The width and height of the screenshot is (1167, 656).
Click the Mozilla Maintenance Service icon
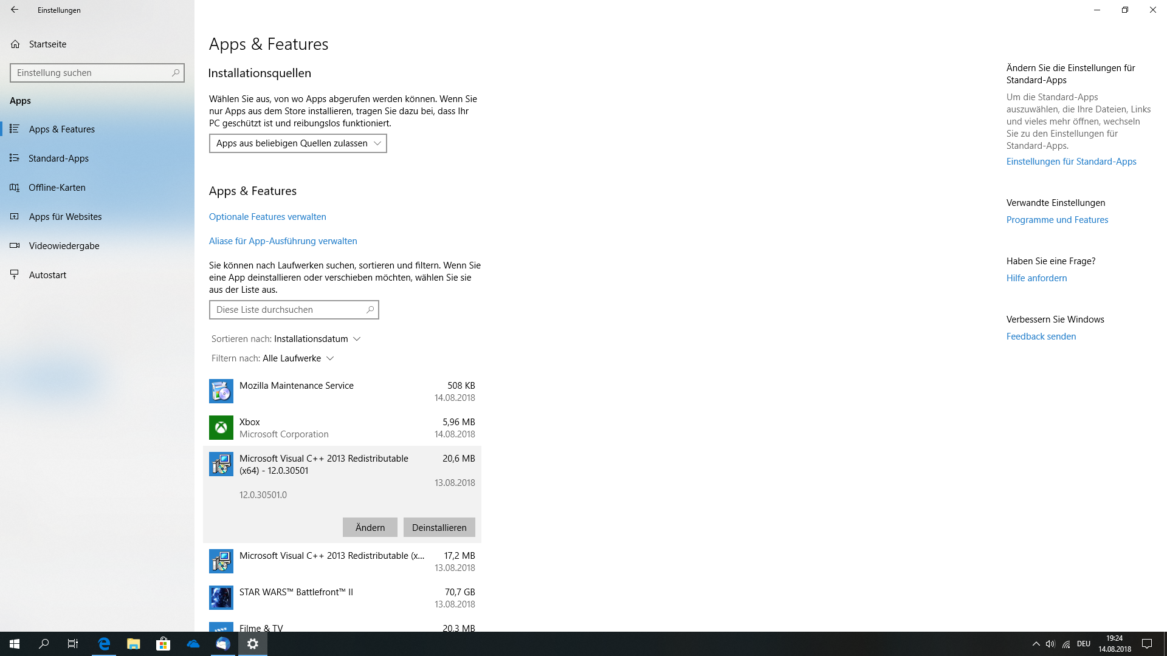click(221, 391)
